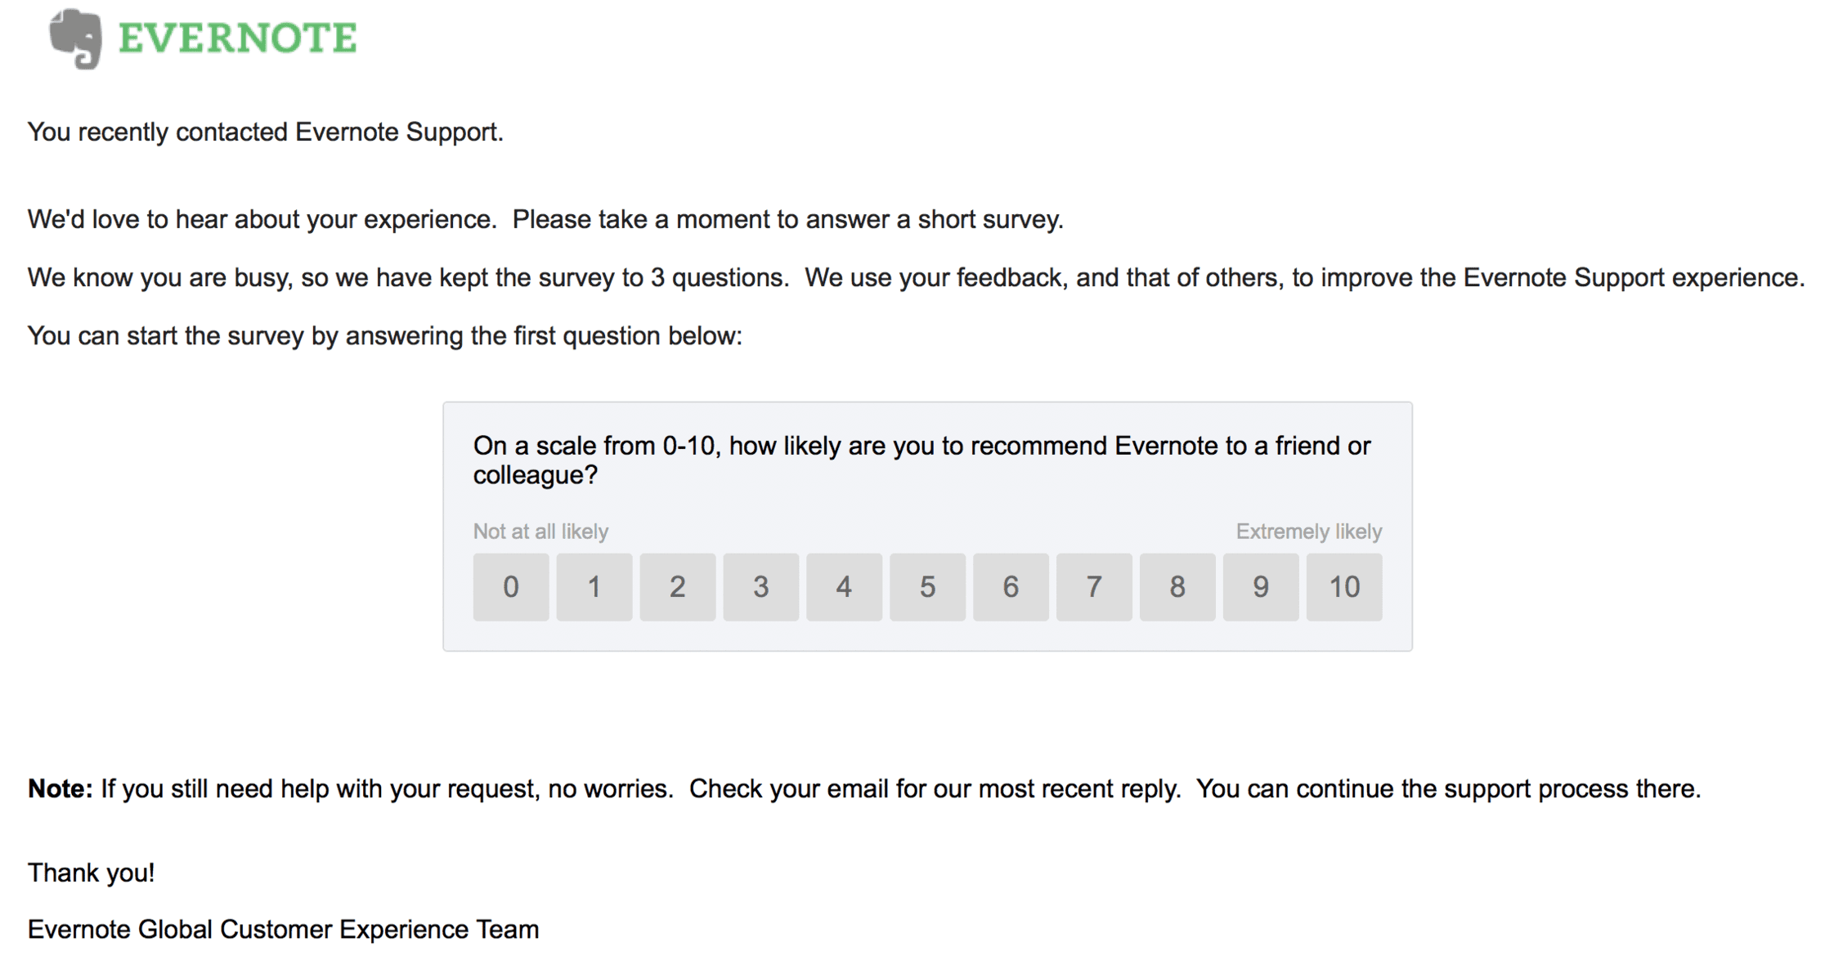Click the Evernote elephant logo icon
1825x969 pixels.
click(x=76, y=38)
